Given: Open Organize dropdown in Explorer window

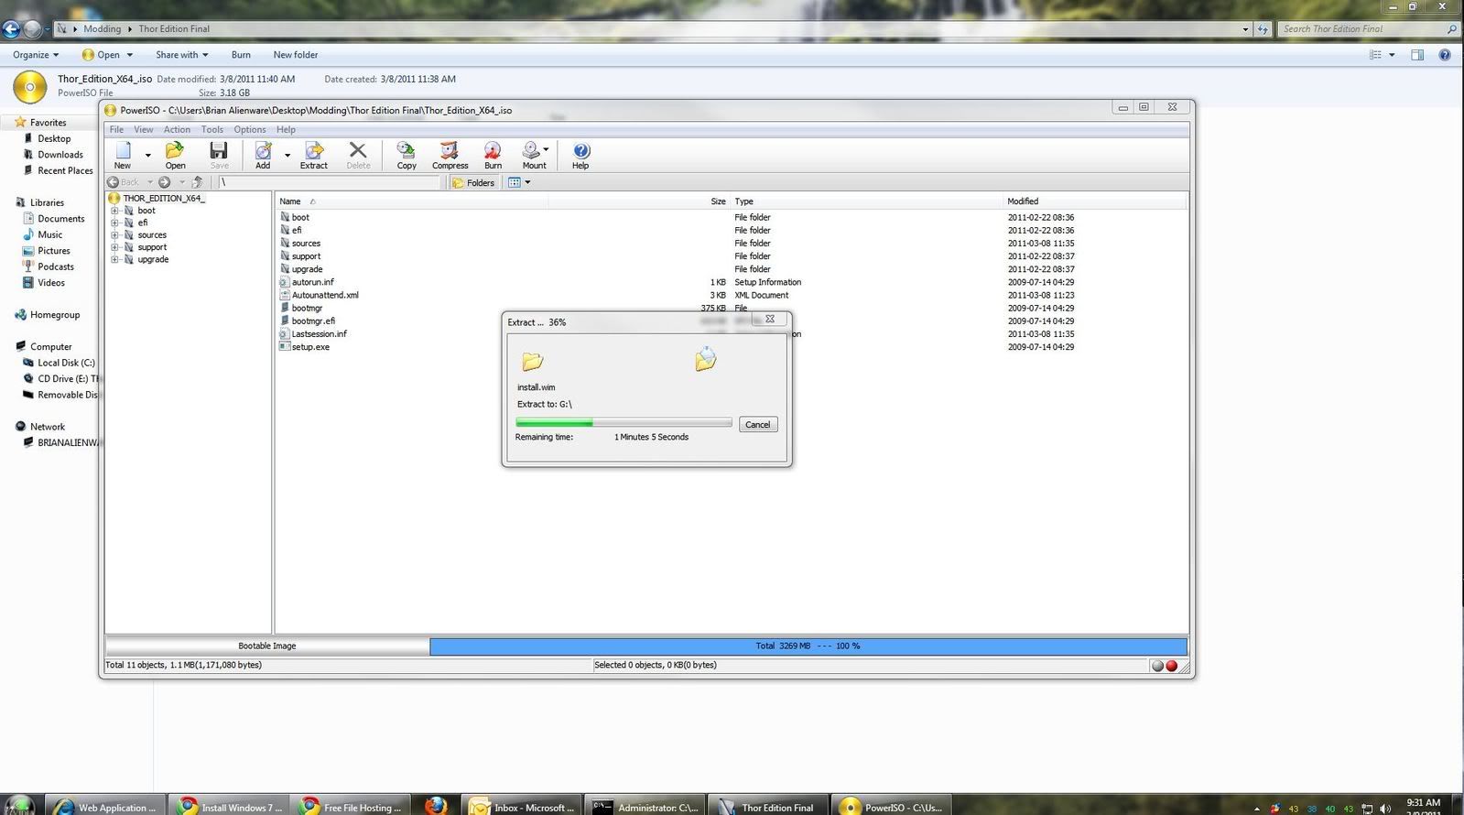Looking at the screenshot, I should coord(36,55).
